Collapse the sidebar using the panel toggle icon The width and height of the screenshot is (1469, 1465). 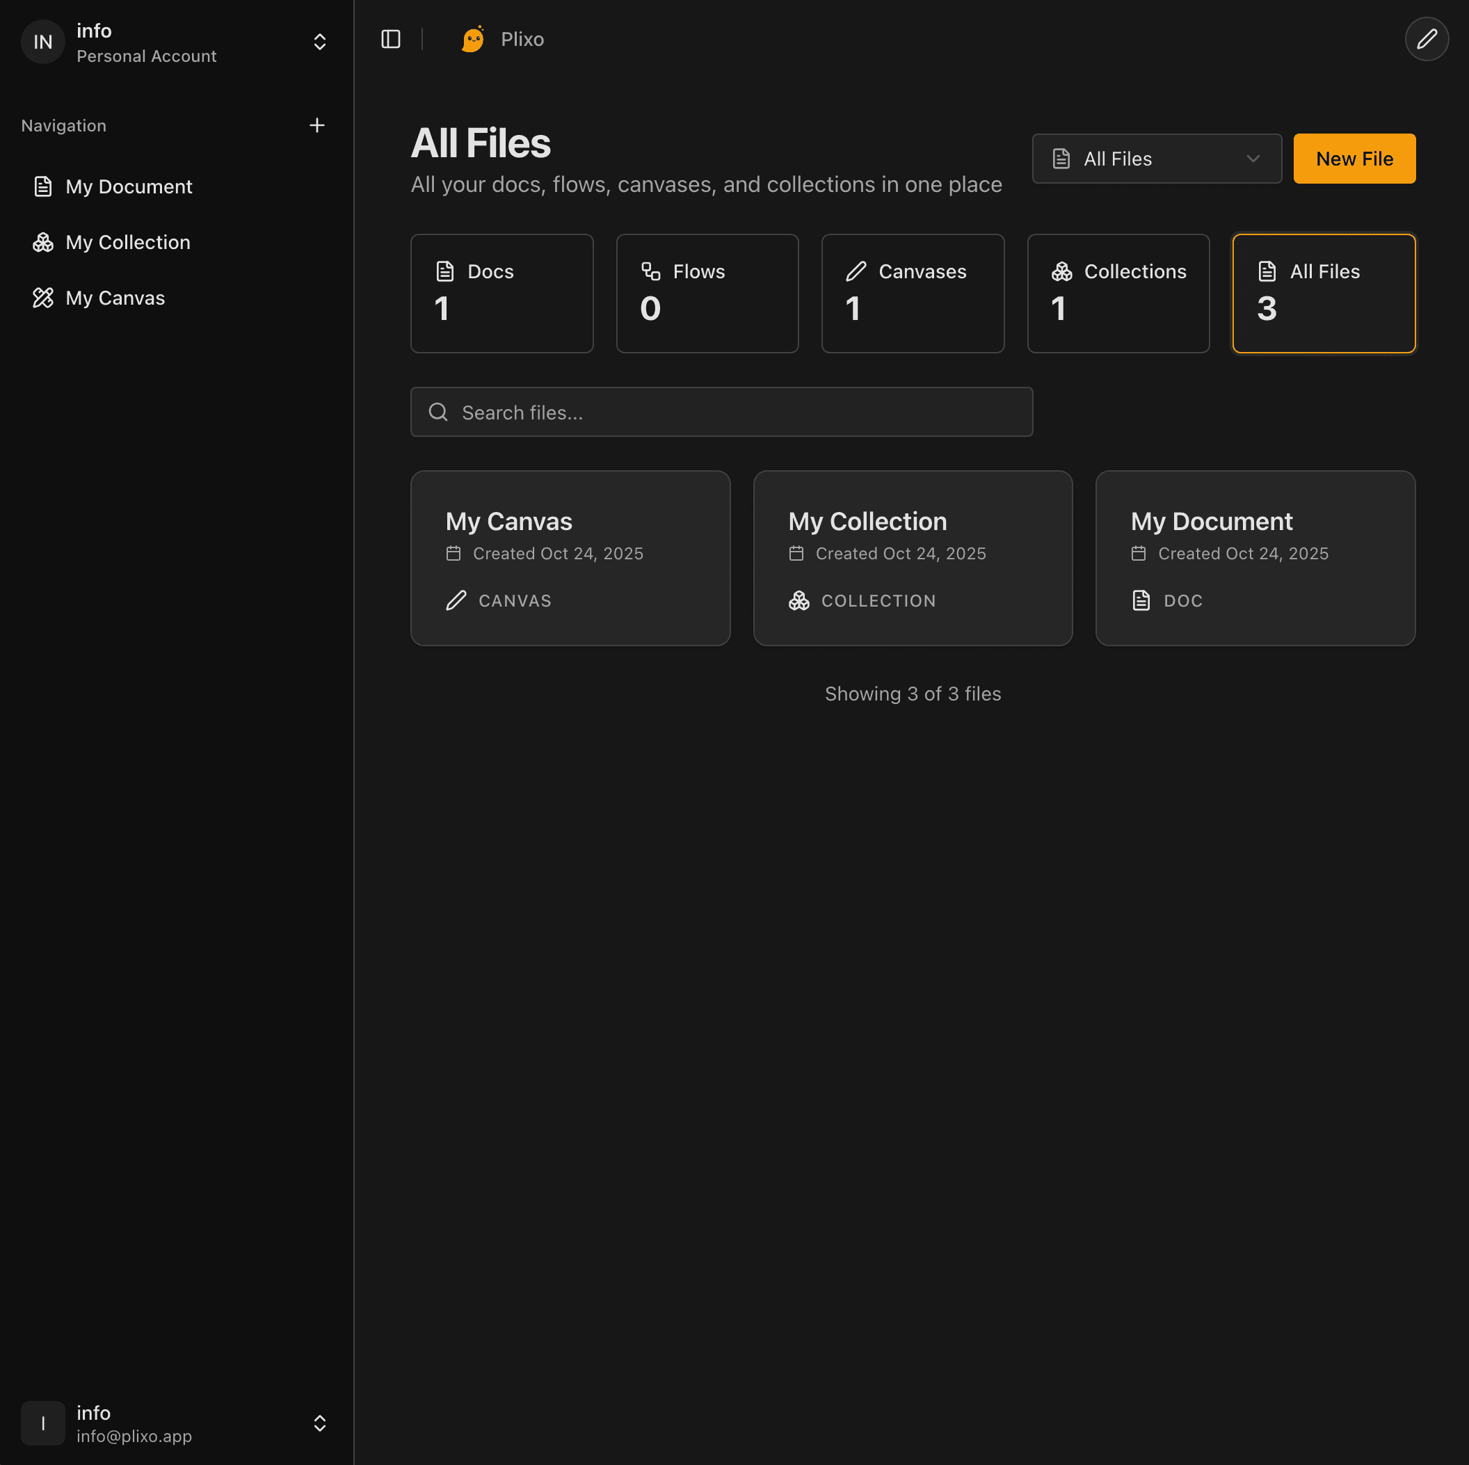tap(390, 39)
